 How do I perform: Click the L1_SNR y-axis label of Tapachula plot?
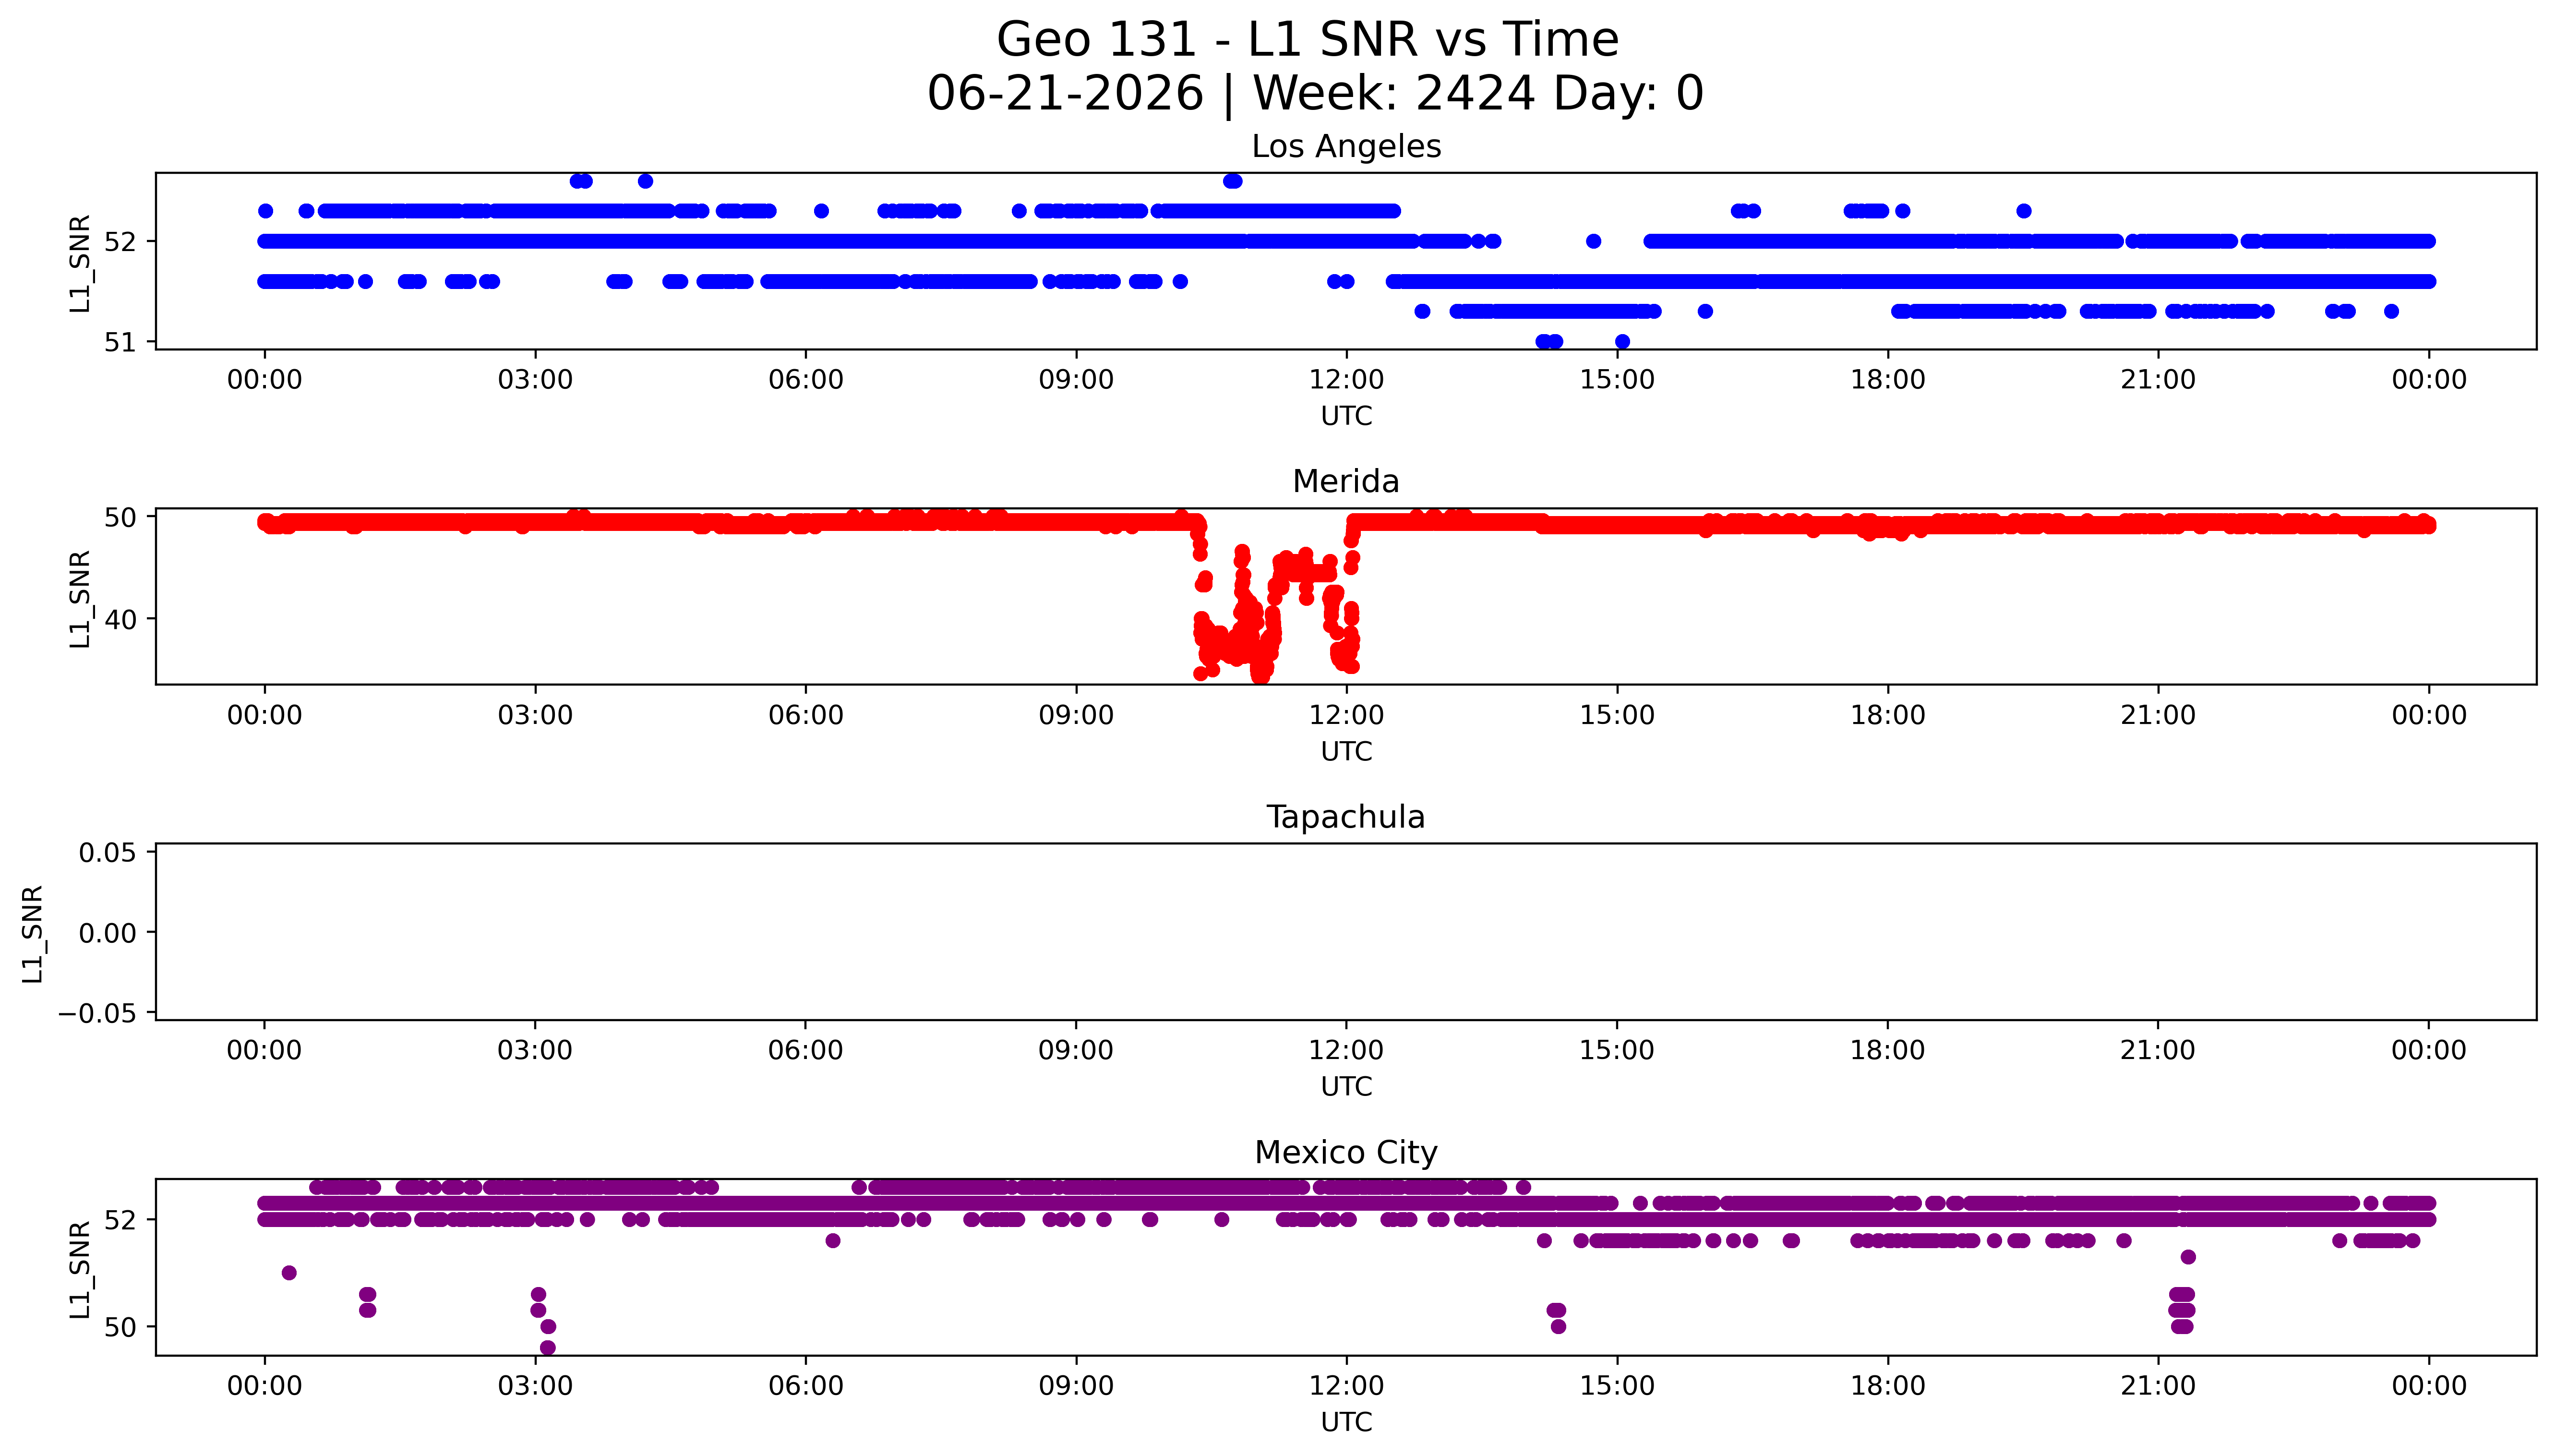click(x=33, y=933)
